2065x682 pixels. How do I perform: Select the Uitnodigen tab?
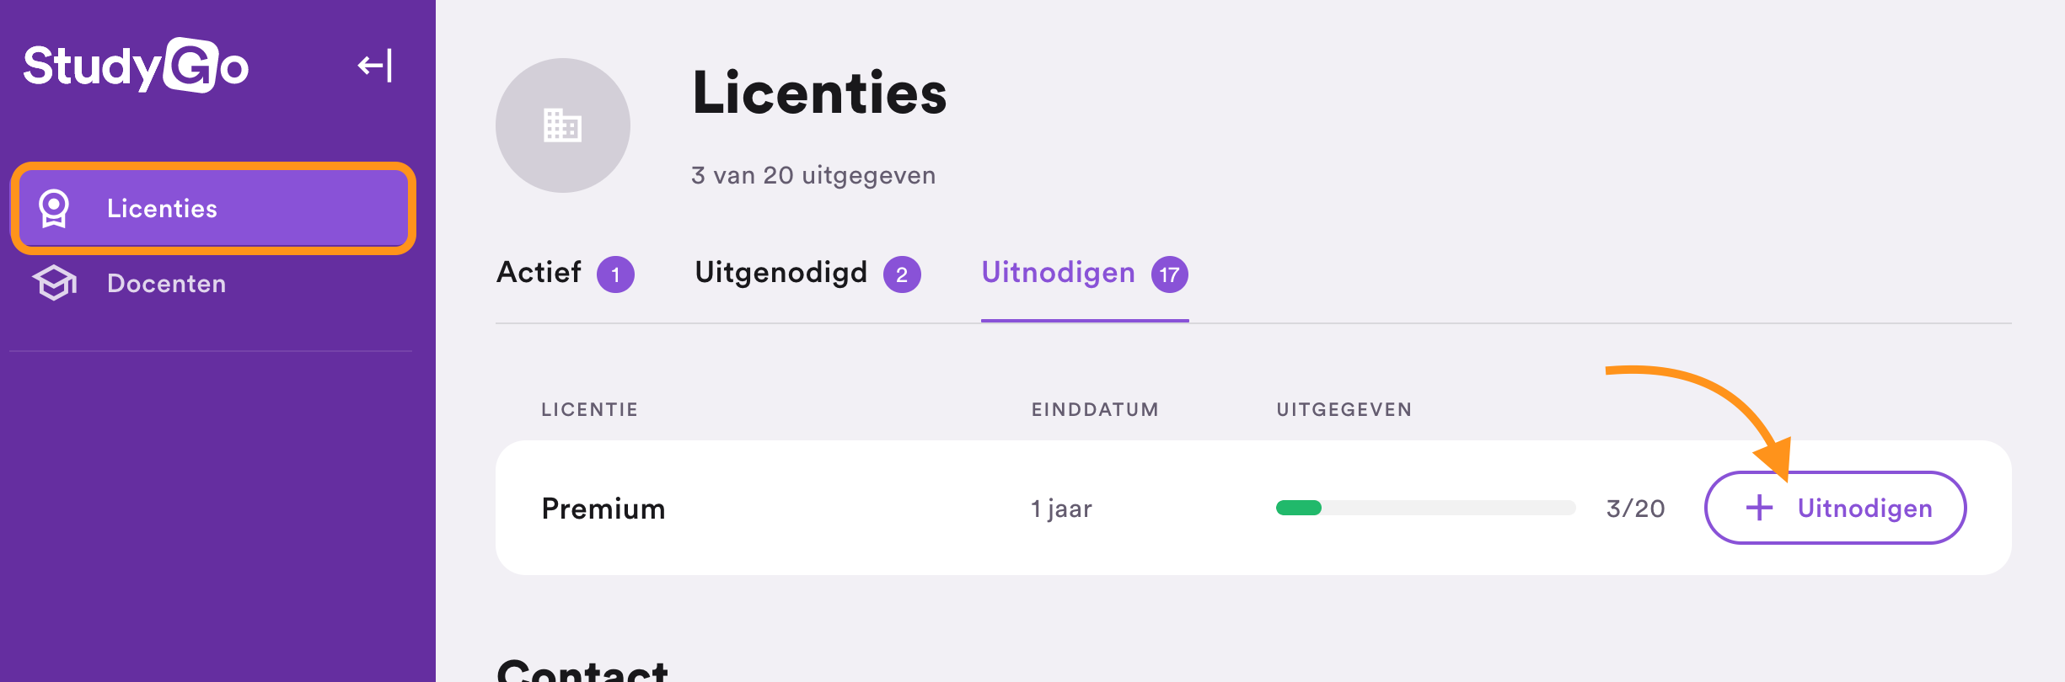pos(1085,274)
